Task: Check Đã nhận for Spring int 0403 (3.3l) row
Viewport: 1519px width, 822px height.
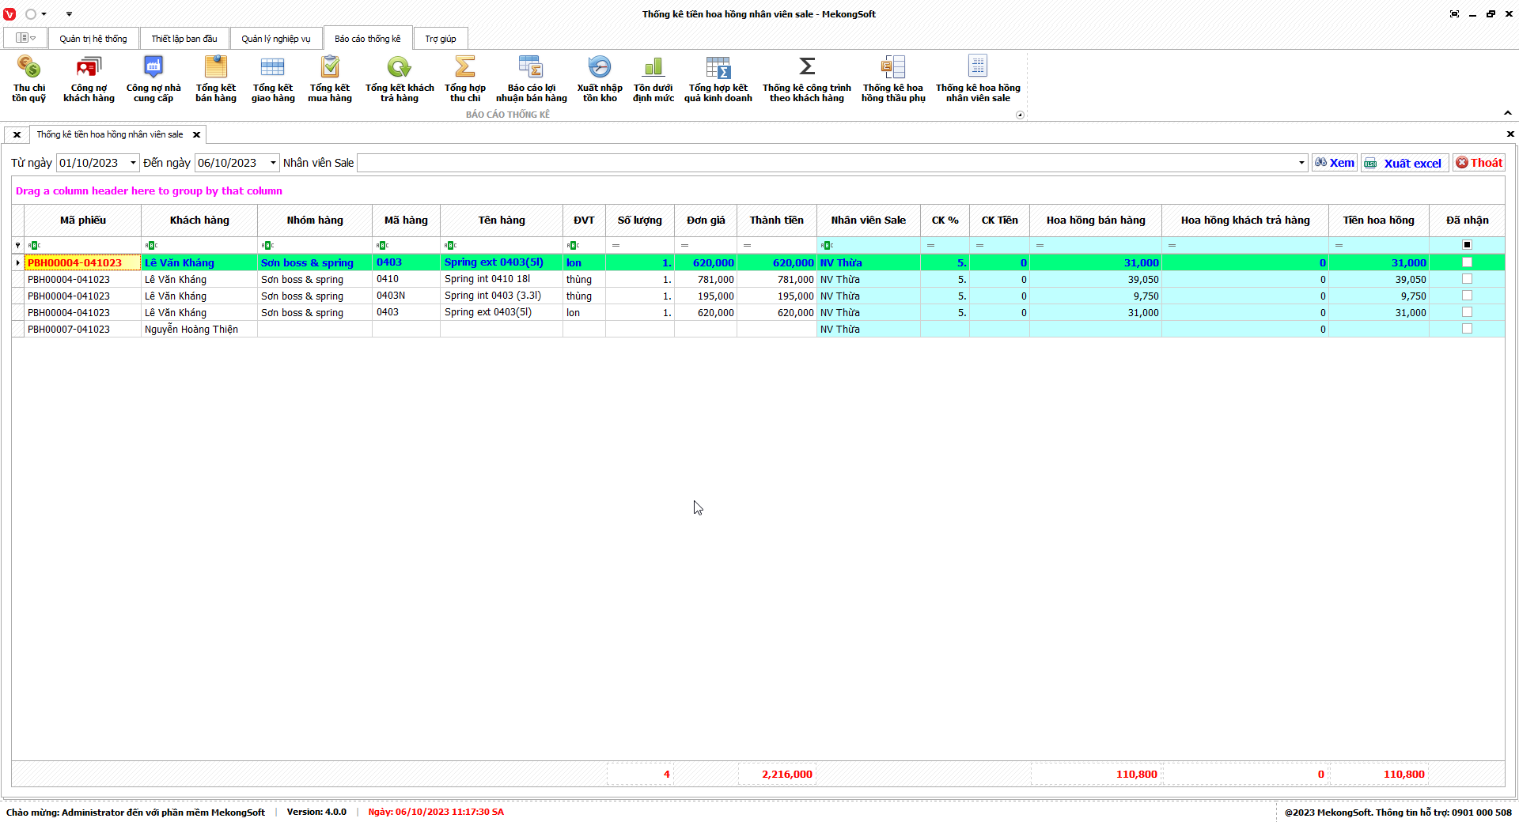Action: pyautogui.click(x=1467, y=296)
